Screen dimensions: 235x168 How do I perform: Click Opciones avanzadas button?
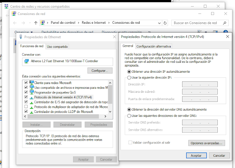point(206,143)
